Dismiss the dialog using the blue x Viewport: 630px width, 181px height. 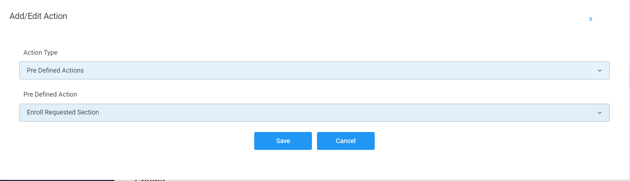pos(591,19)
